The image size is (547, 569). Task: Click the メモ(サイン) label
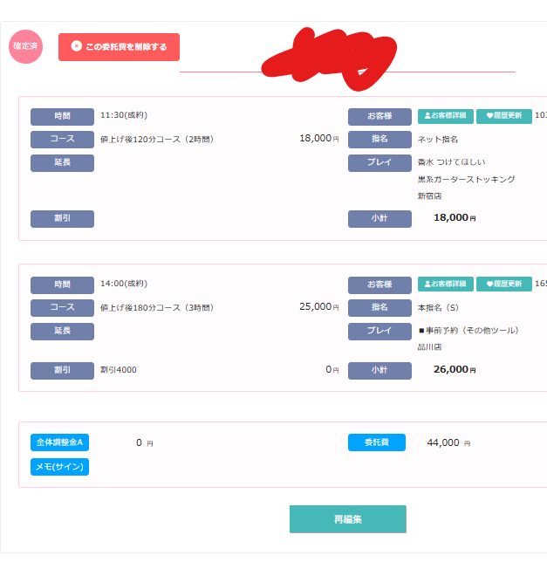(59, 467)
